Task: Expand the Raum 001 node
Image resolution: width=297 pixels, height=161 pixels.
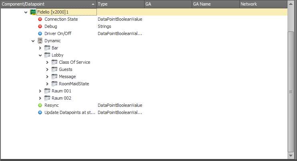Action: pos(40,91)
